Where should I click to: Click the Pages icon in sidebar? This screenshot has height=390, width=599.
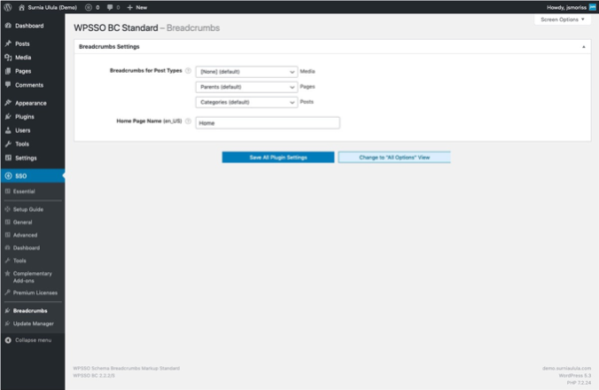(x=8, y=71)
